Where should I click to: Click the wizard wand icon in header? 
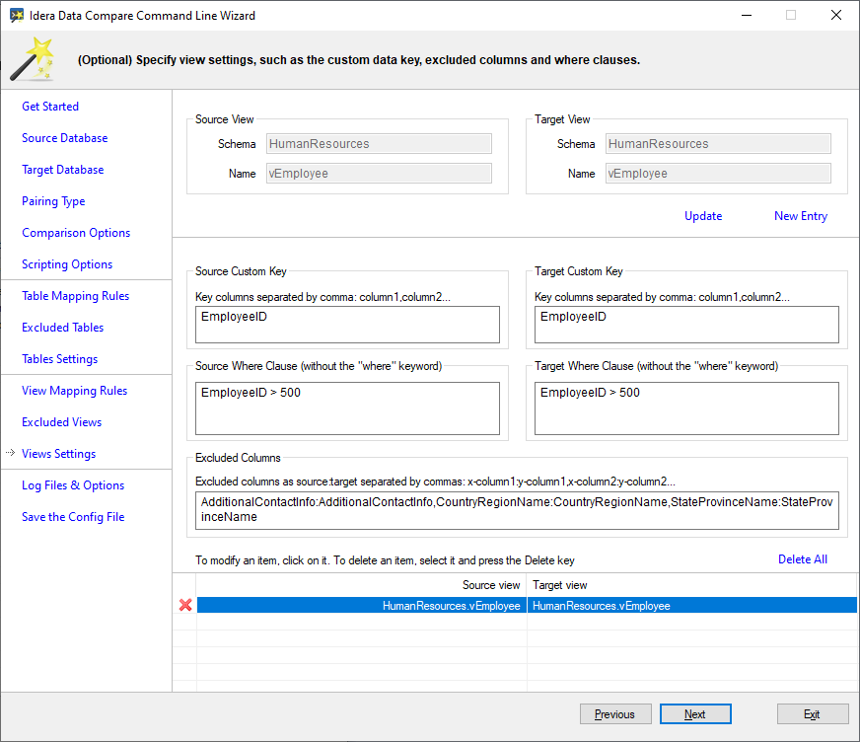tap(33, 58)
